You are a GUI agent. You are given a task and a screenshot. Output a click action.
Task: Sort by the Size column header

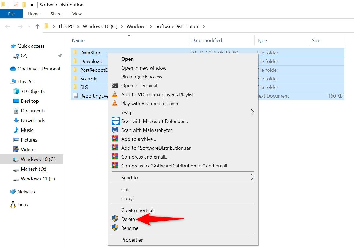[316, 40]
